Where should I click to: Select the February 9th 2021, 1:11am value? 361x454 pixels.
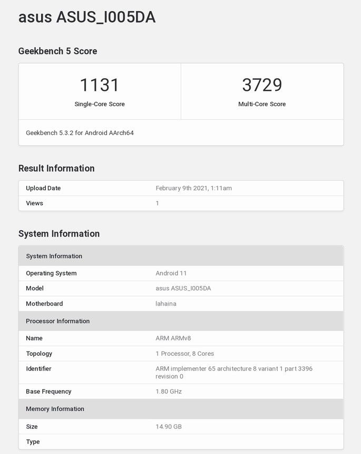[x=193, y=188]
